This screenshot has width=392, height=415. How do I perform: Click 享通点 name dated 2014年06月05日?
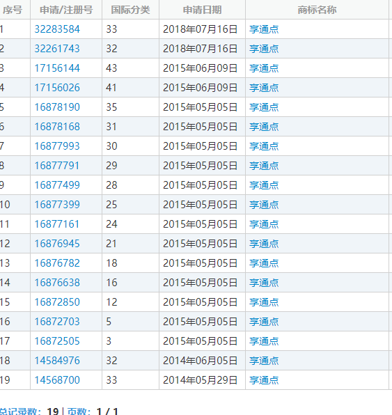point(264,361)
